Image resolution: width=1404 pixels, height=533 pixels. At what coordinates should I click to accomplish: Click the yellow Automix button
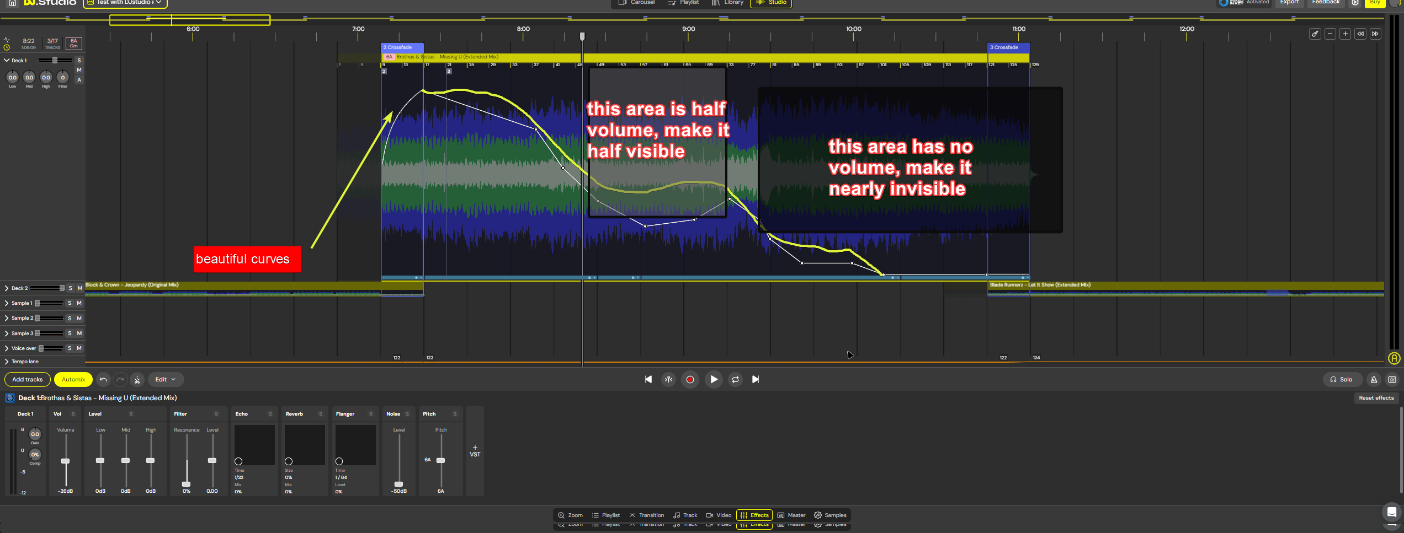pyautogui.click(x=73, y=379)
